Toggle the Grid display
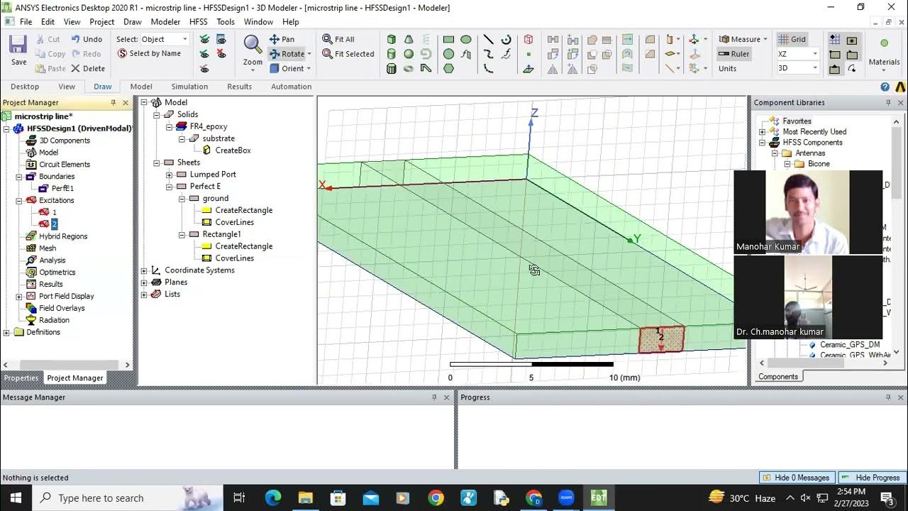The height and width of the screenshot is (511, 908). coord(792,39)
